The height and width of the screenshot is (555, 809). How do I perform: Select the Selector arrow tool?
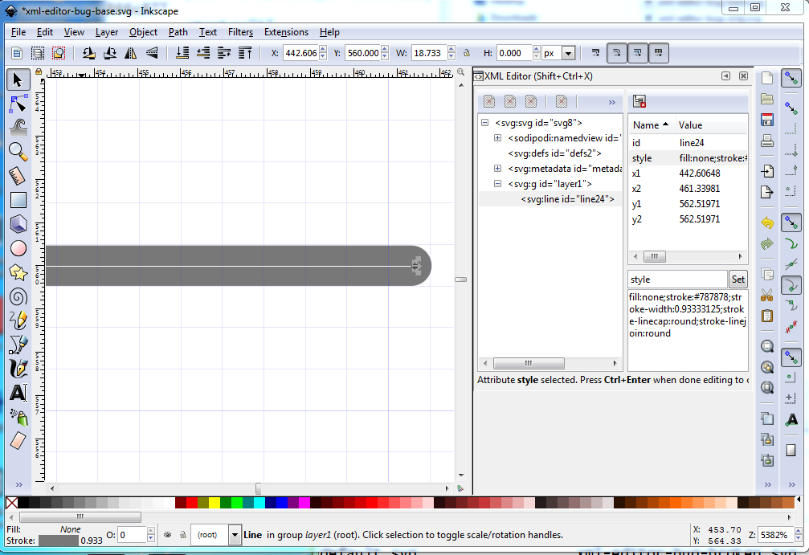coord(18,80)
